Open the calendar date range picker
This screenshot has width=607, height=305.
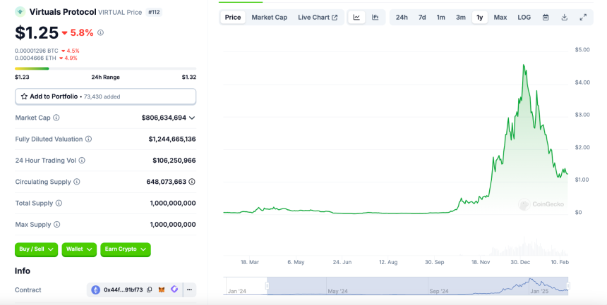coord(546,18)
